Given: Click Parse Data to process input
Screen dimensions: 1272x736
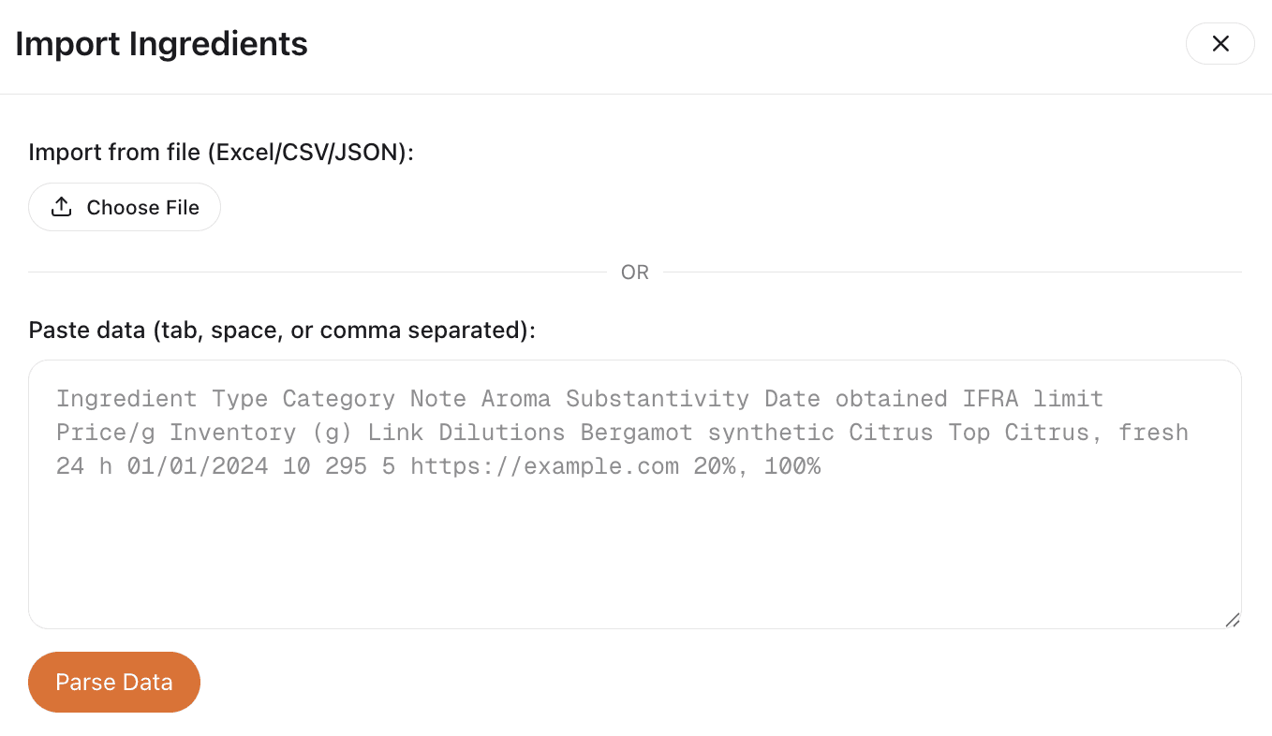Looking at the screenshot, I should [114, 682].
